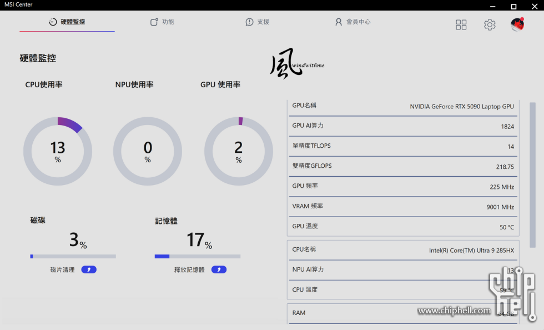This screenshot has height=330, width=544.
Task: Click the 記憶體 usage progress bar
Action: 198,256
